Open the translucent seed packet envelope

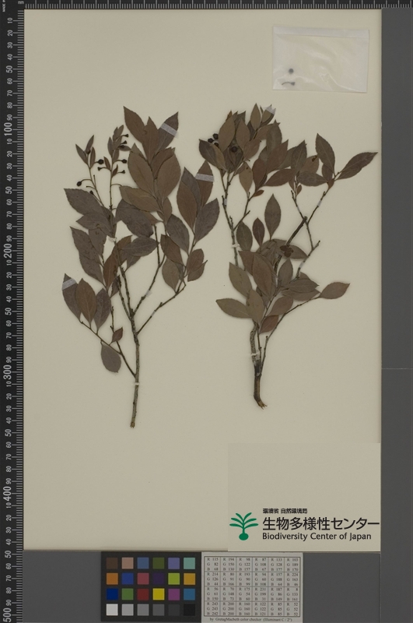320,59
